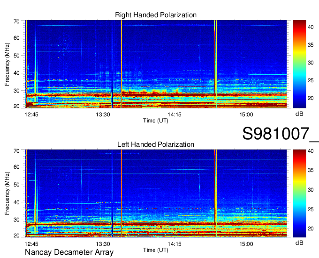Click the dB label under the lower colorbar

click(x=299, y=243)
